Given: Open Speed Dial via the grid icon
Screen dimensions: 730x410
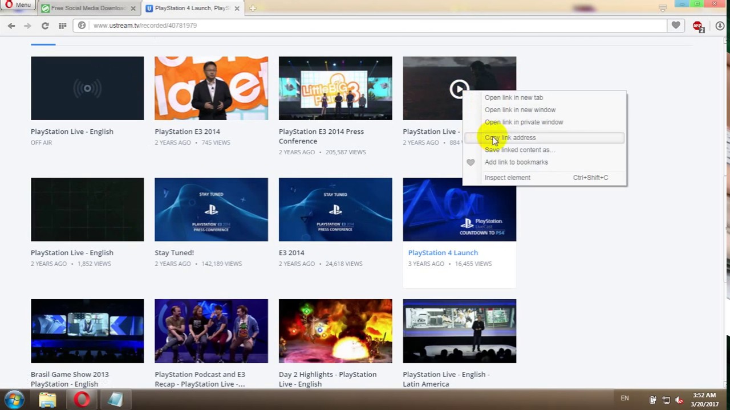Looking at the screenshot, I should (x=63, y=26).
